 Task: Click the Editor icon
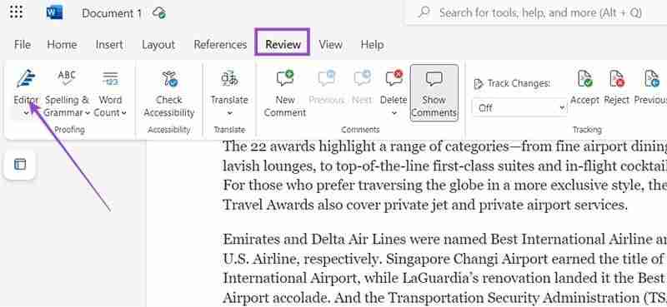[26, 78]
